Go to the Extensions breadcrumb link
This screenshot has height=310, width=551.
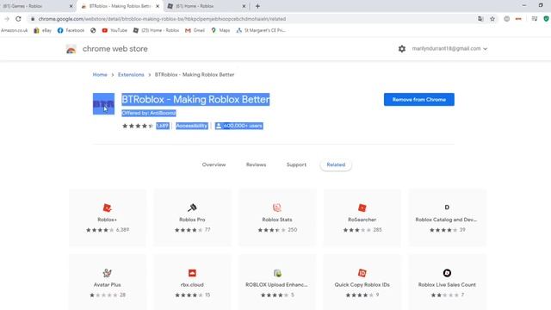[x=131, y=75]
